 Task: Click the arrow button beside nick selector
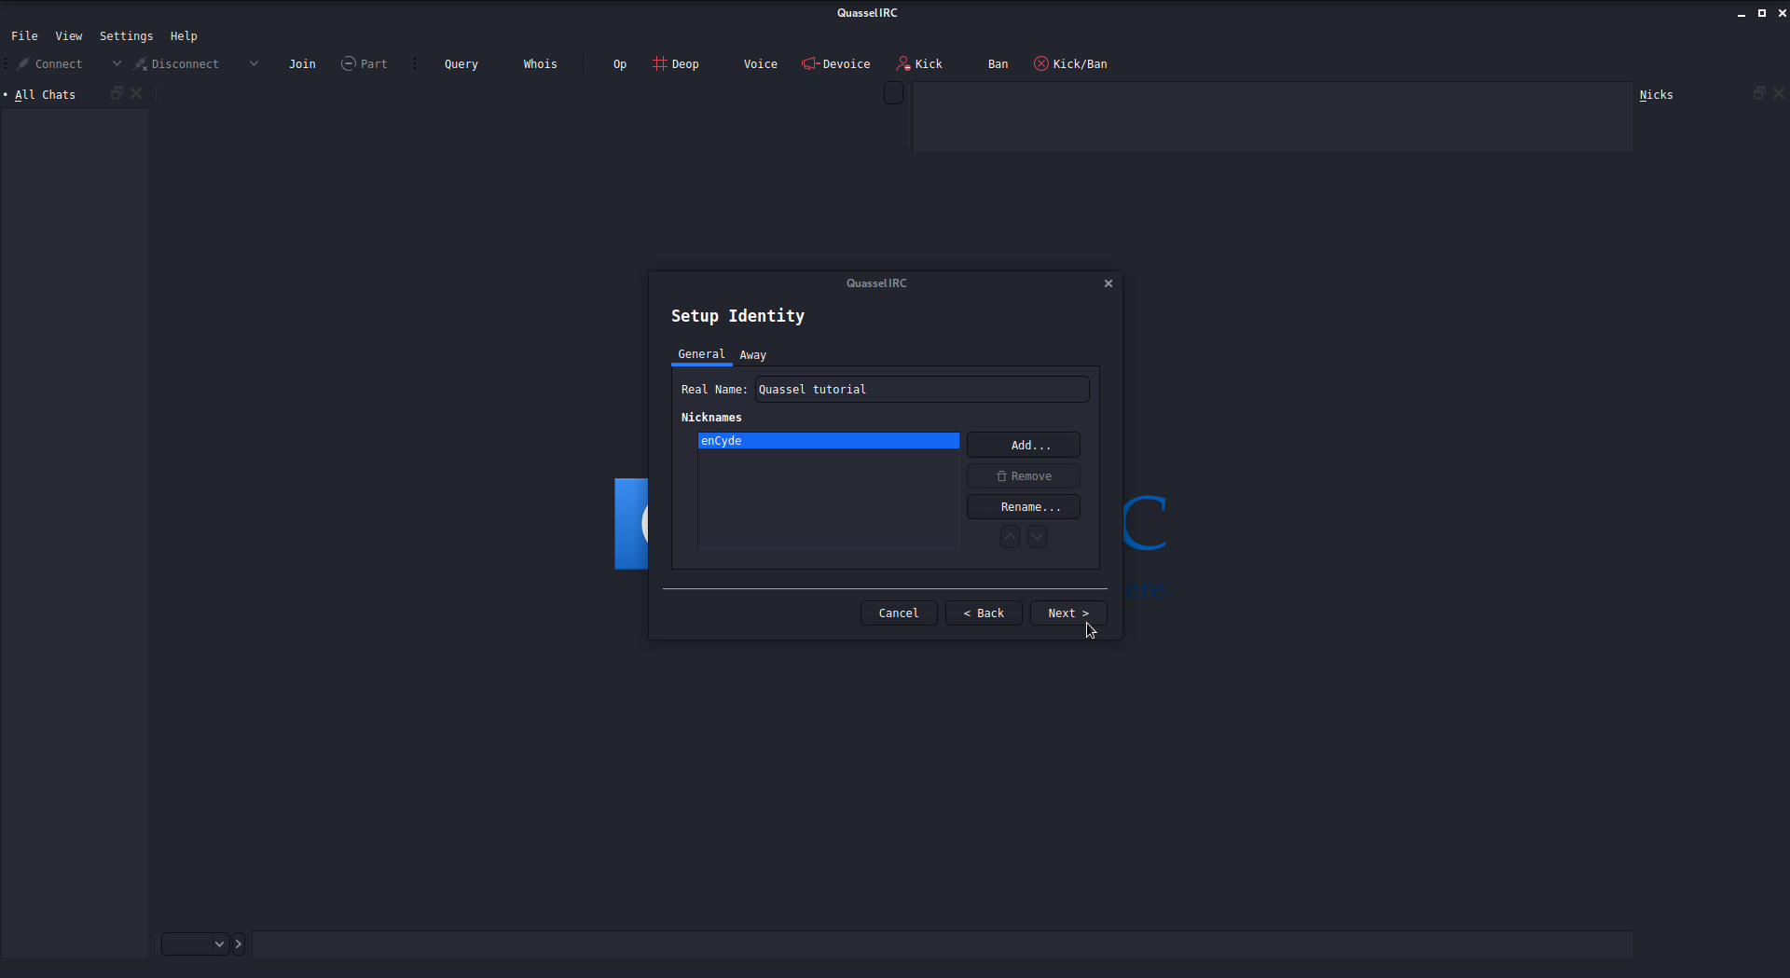click(x=239, y=944)
